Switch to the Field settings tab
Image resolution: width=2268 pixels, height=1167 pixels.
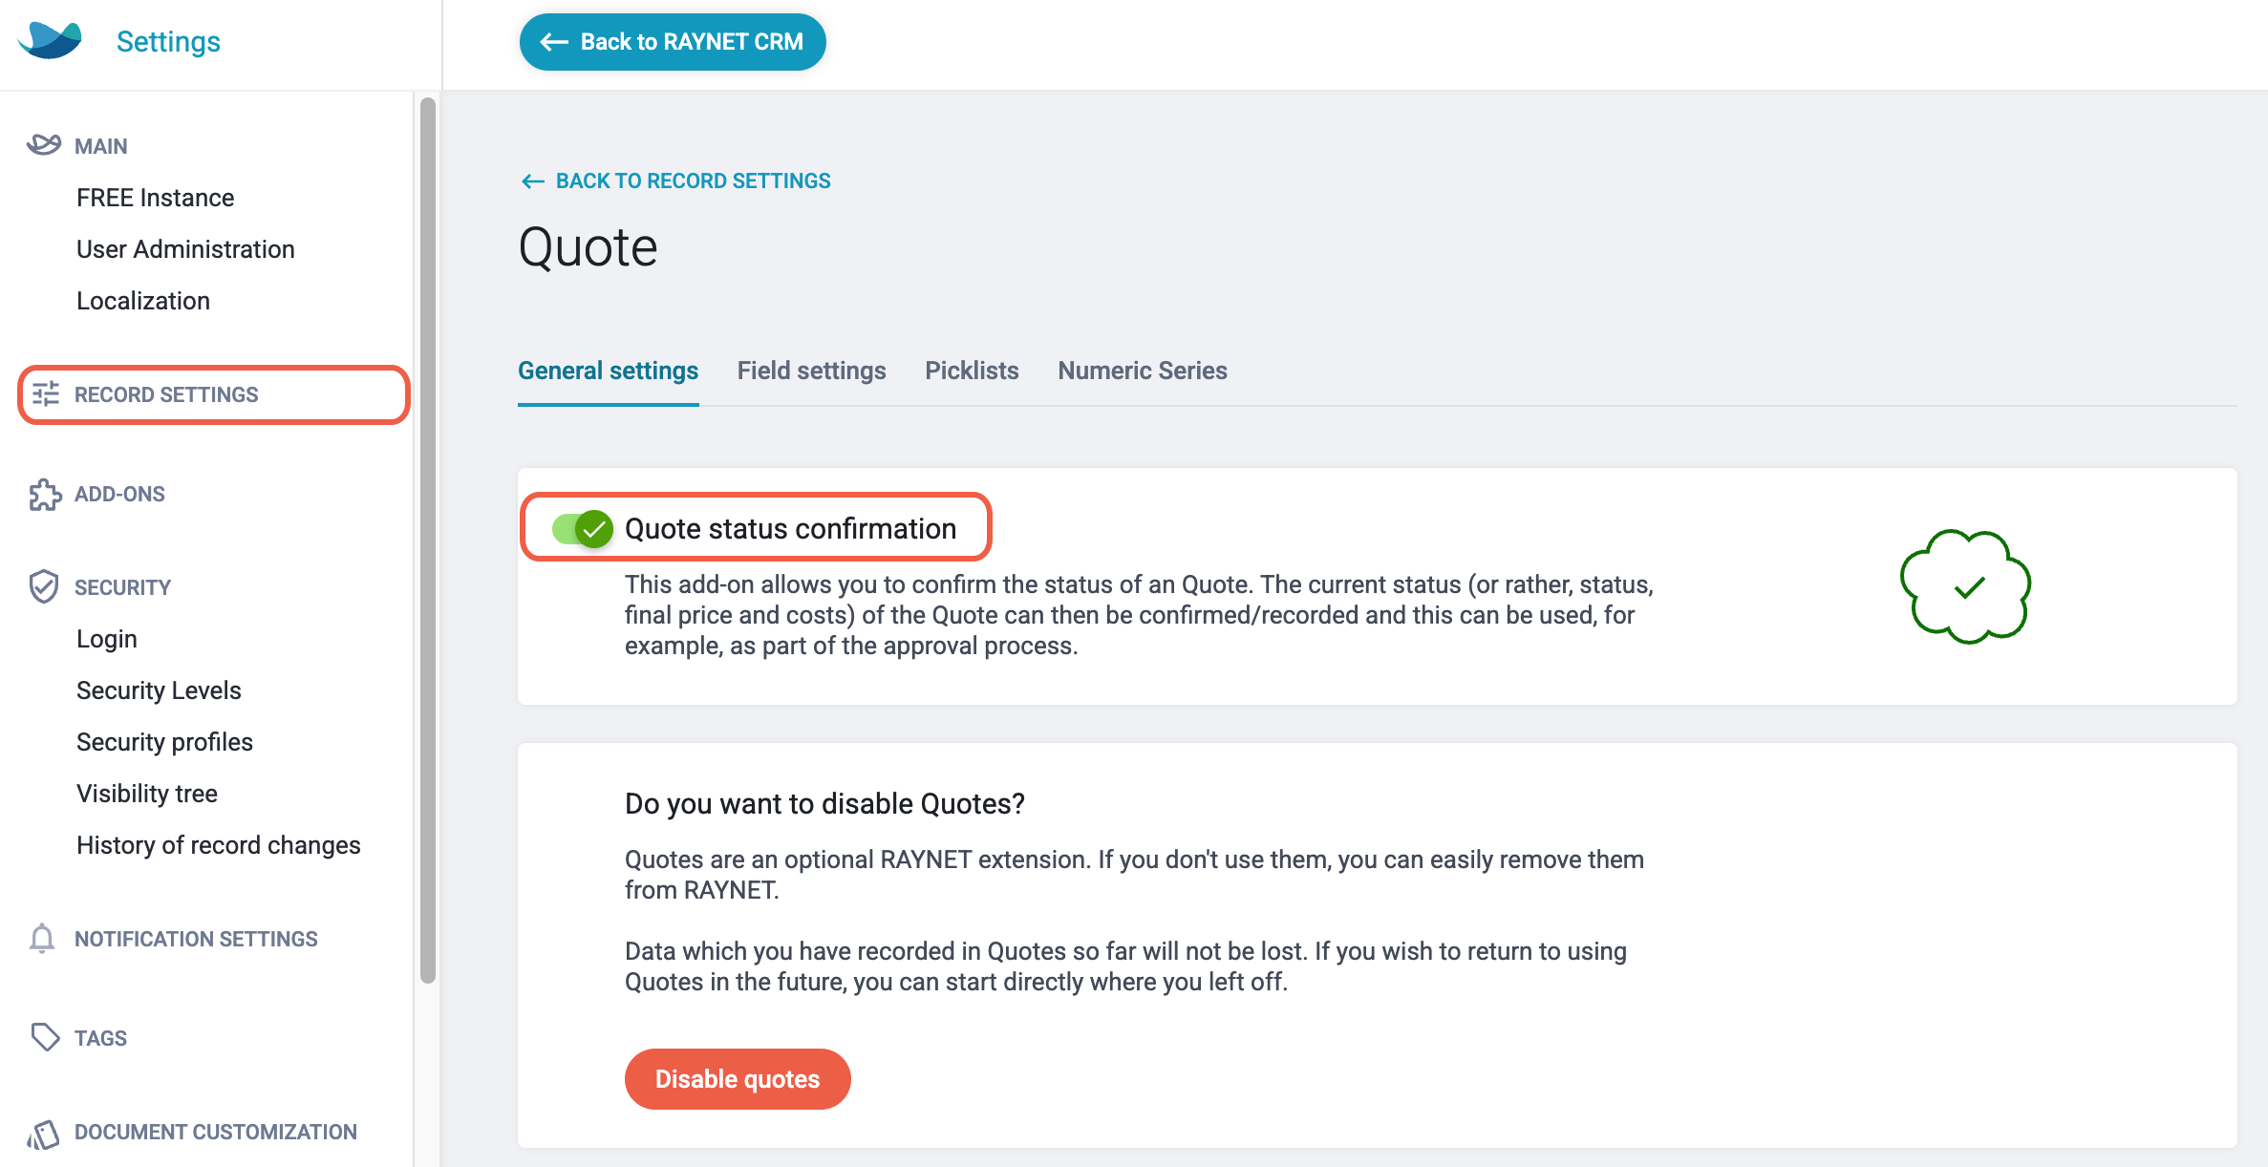[x=811, y=371]
